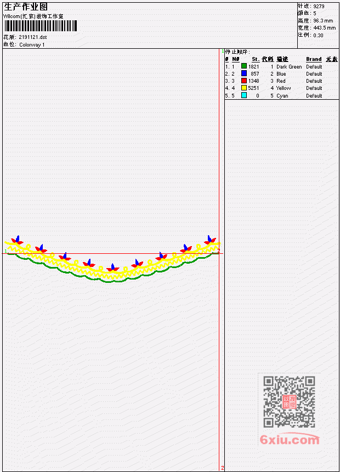Click the St. column header
This screenshot has height=472, width=340.
[256, 59]
